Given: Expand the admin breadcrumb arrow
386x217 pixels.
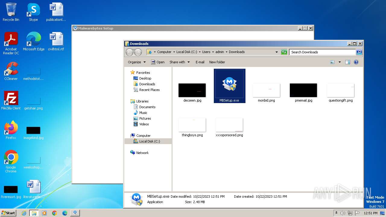Looking at the screenshot, I should coord(226,52).
